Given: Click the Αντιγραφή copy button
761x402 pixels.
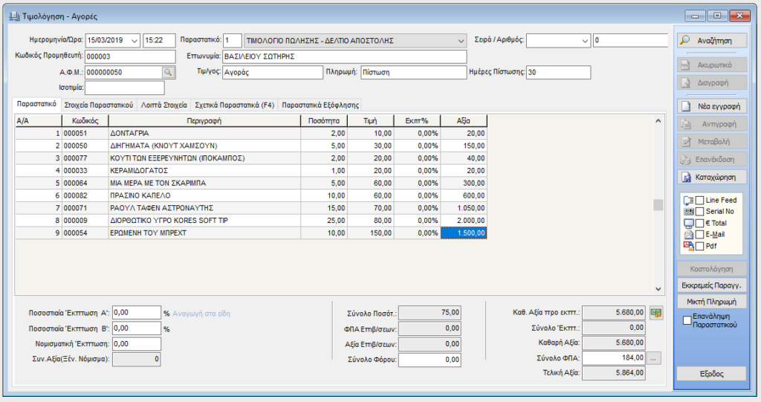Looking at the screenshot, I should point(712,124).
